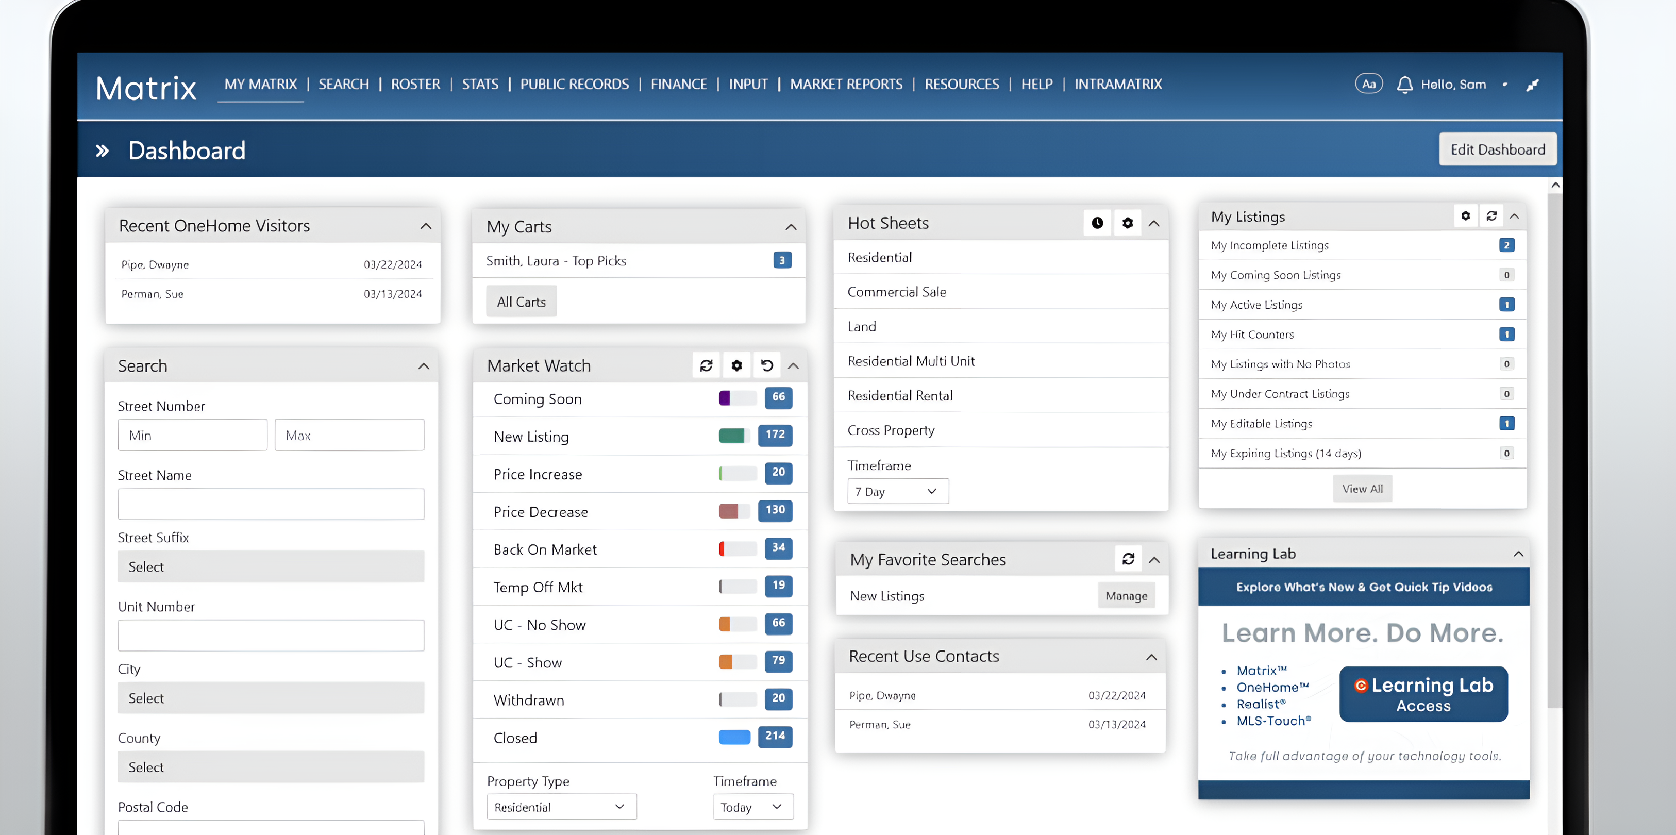This screenshot has height=835, width=1676.
Task: Open the Stats menu
Action: [480, 84]
